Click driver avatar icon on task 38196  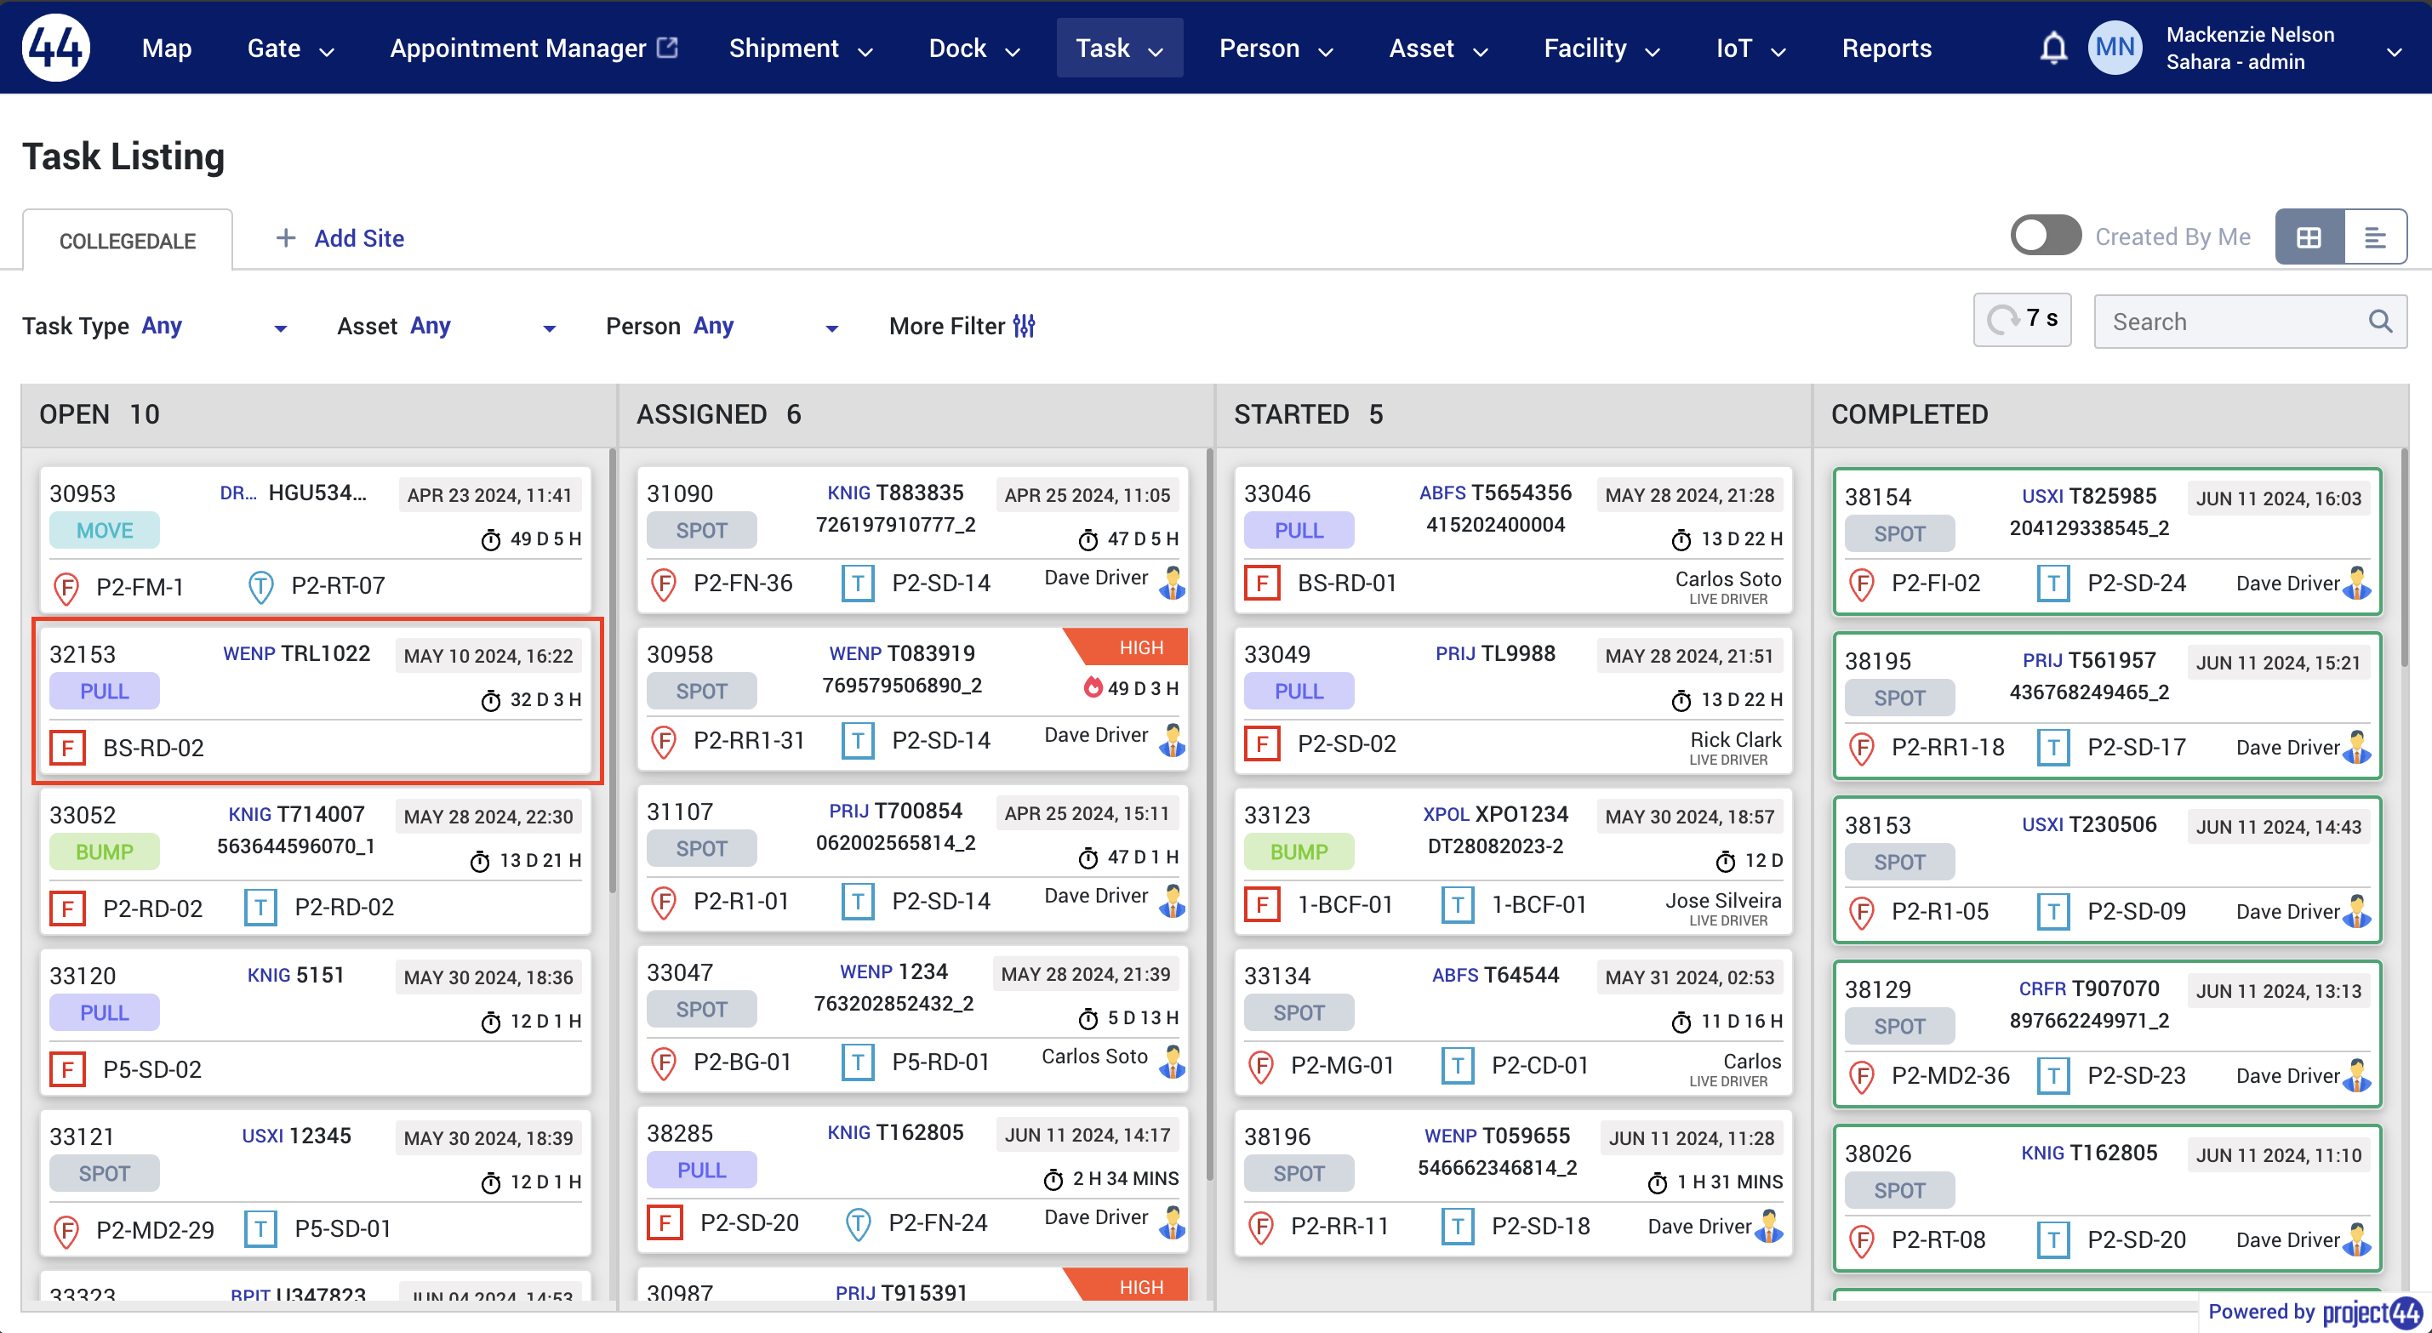click(x=1768, y=1227)
